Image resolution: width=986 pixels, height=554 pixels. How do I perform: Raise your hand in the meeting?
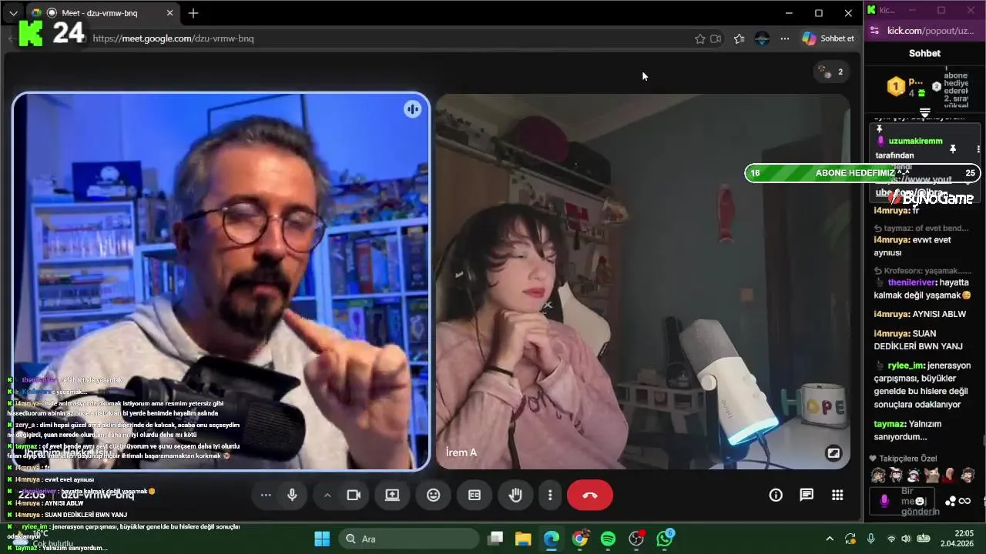tap(515, 495)
